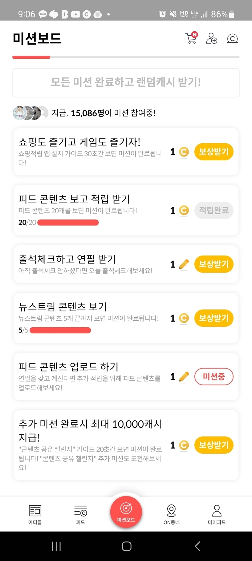Open the 피드 feed icon
This screenshot has height=561, width=252.
click(80, 514)
